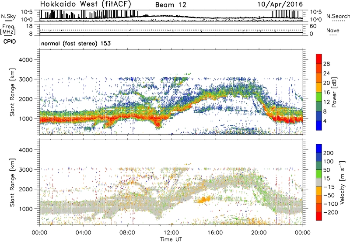350x242 pixels.
Task: Click the "2000" tick of the velocity panel
Action: (26, 189)
